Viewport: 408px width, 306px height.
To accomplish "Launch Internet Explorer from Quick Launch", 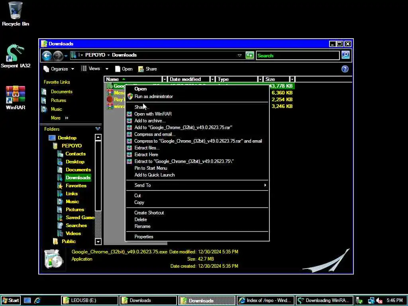I will [37, 300].
